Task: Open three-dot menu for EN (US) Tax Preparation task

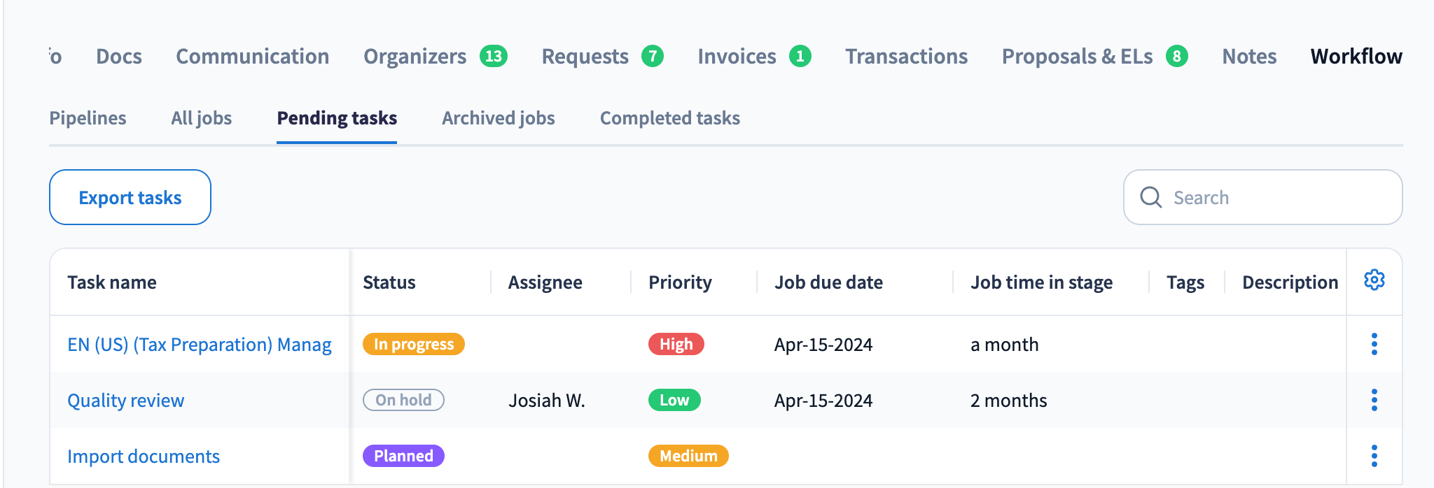Action: coord(1374,344)
